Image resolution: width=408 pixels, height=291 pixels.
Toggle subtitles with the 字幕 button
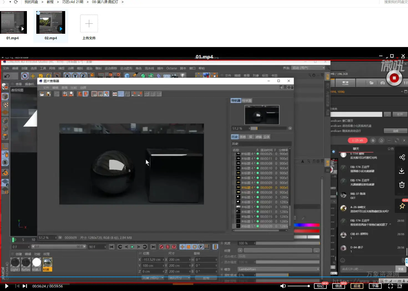pyautogui.click(x=375, y=286)
